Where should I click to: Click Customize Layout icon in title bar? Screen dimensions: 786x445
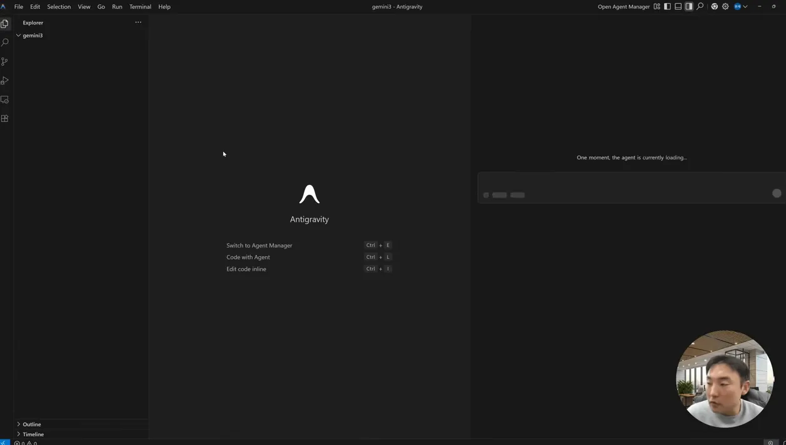pyautogui.click(x=657, y=6)
